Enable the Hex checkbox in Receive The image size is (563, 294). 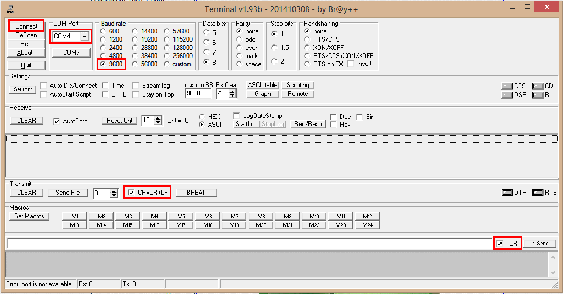[333, 125]
